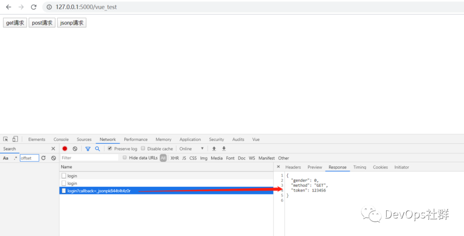
Task: Enable Disable cache checkbox
Action: (143, 148)
